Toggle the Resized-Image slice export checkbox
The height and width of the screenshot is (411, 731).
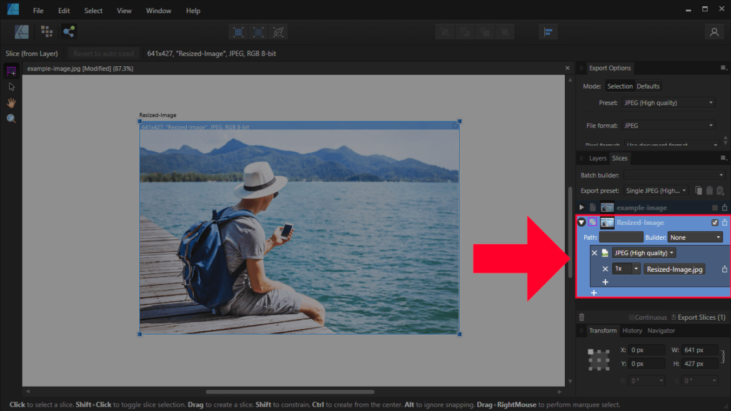click(715, 222)
